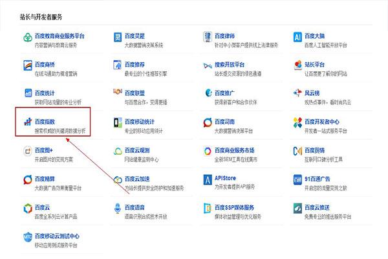Open the 百度司南 title link

tap(224, 122)
